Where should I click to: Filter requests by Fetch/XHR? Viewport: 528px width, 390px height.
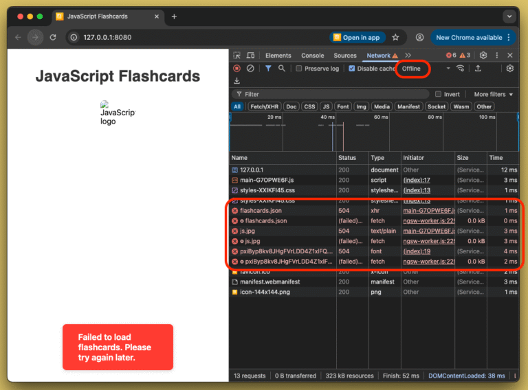(264, 106)
